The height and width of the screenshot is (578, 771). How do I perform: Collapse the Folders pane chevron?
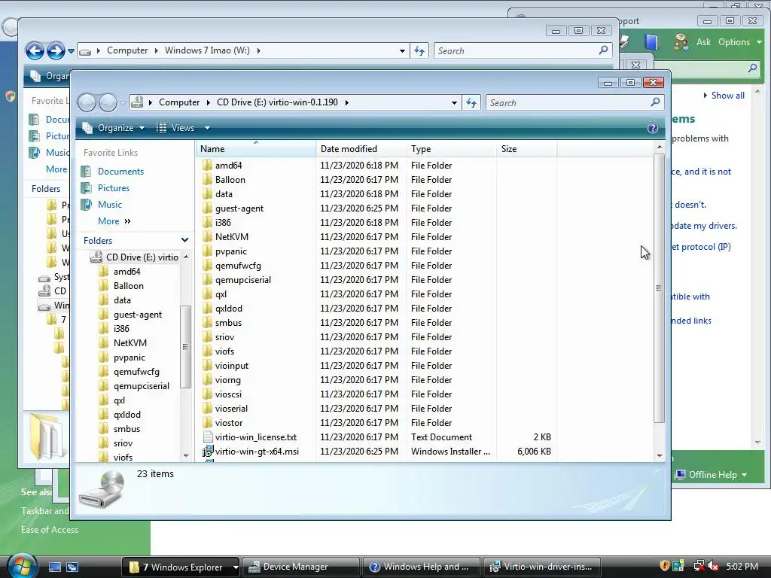coord(185,240)
